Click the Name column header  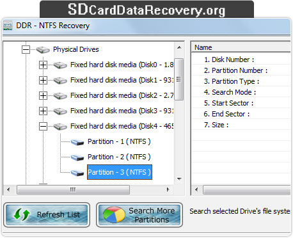pos(241,47)
